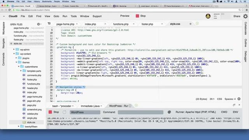
Task: Open Outline right panel
Action: (245, 43)
